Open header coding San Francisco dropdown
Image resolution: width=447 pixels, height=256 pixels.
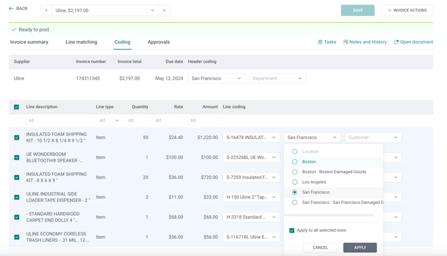point(216,78)
